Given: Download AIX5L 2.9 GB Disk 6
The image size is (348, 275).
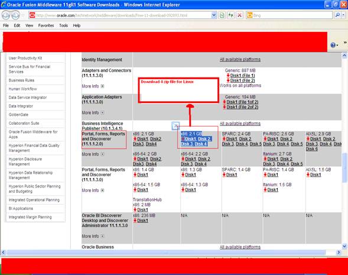Looking at the screenshot, I should click(x=312, y=149).
